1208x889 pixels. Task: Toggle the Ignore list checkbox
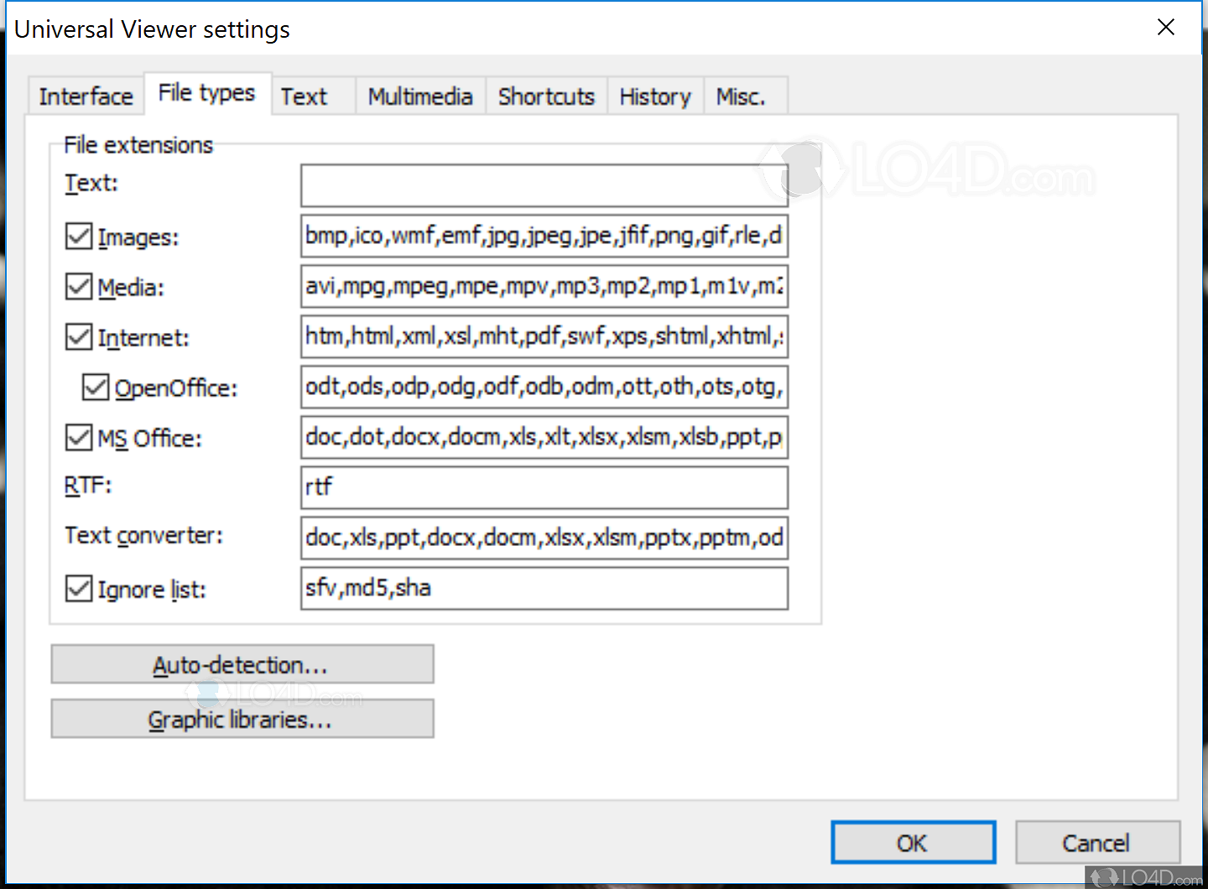[78, 588]
